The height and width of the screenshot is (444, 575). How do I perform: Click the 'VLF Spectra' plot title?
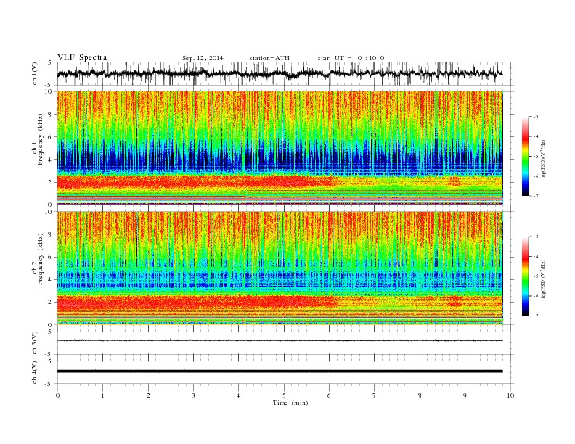pyautogui.click(x=82, y=57)
